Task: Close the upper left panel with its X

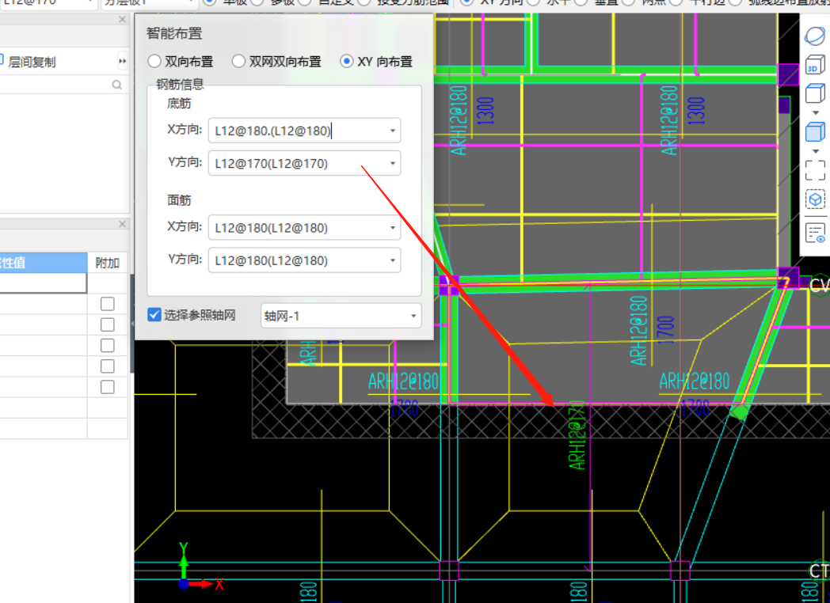Action: pyautogui.click(x=122, y=19)
